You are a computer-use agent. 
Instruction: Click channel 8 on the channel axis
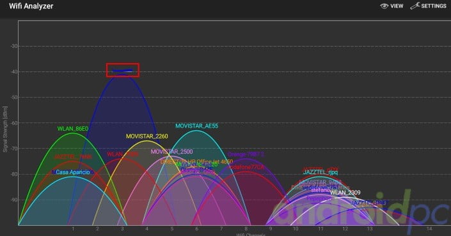[x=246, y=229]
